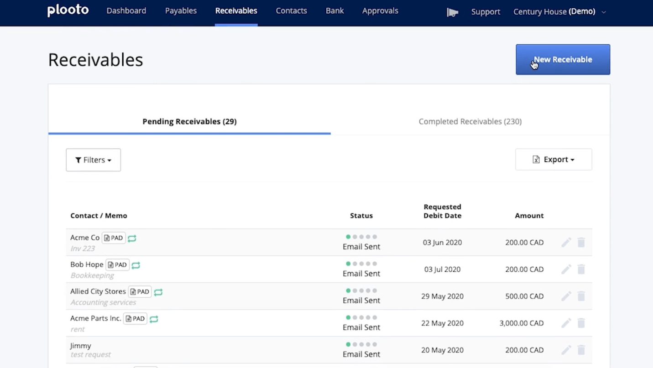Open the Allied City Stores contact name
Image resolution: width=653 pixels, height=368 pixels.
click(x=98, y=291)
